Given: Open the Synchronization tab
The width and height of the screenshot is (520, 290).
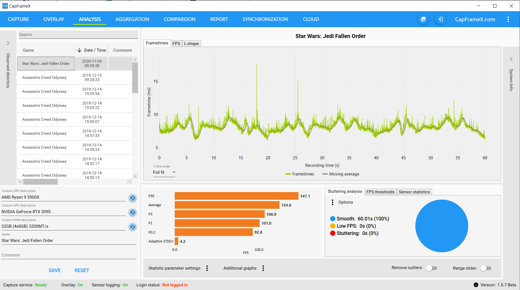Looking at the screenshot, I should (265, 19).
